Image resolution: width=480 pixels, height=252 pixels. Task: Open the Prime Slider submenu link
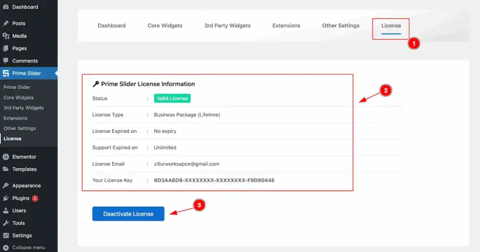(x=17, y=87)
